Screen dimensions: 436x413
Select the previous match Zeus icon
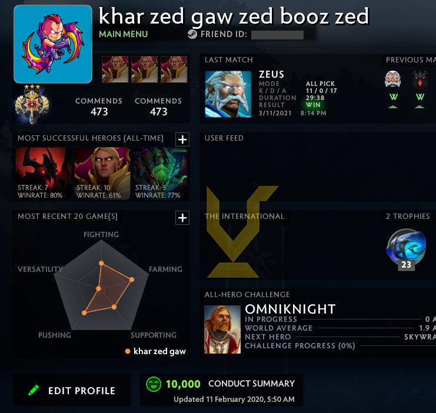[x=392, y=79]
